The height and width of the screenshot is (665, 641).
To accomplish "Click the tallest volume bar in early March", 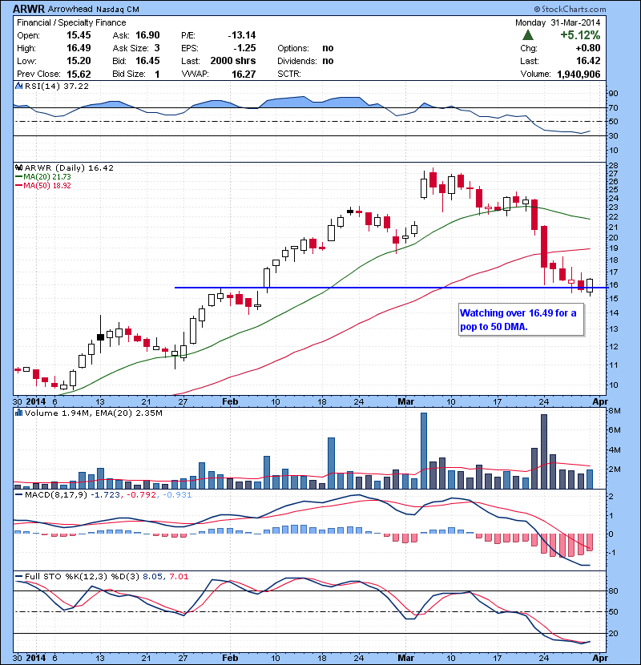I will 423,451.
